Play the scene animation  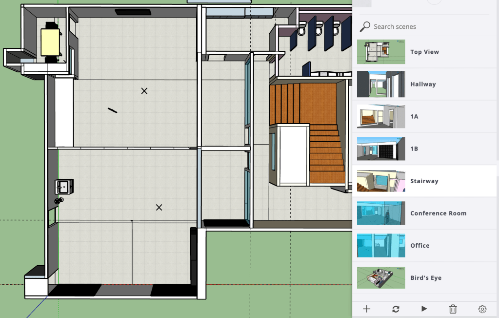pyautogui.click(x=424, y=309)
